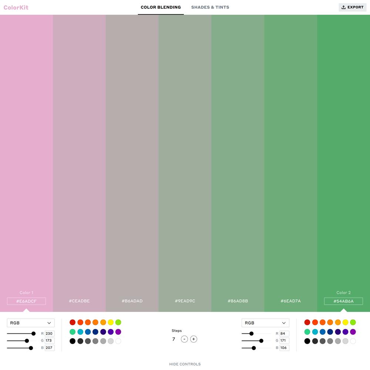Adjust the Color 1 blue slider
The width and height of the screenshot is (370, 370).
coord(21,348)
